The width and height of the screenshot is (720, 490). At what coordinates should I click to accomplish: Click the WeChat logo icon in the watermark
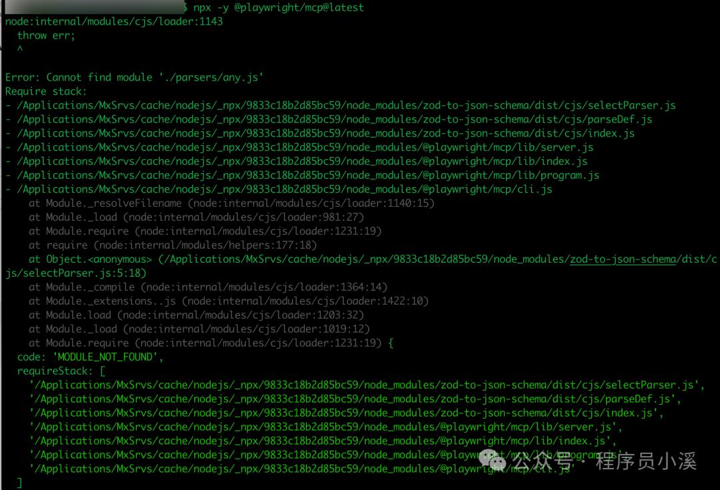point(493,460)
